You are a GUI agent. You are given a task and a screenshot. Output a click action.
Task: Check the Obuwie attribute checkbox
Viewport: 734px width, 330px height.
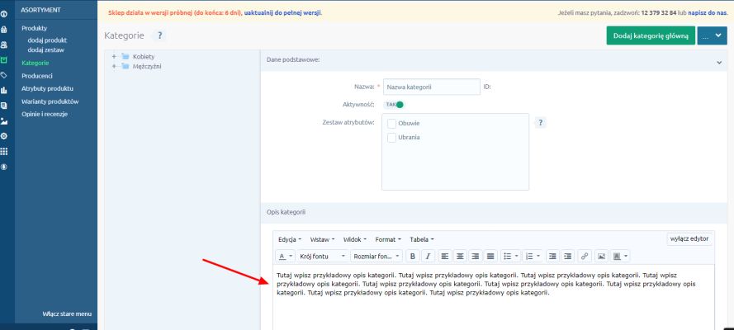(x=392, y=124)
